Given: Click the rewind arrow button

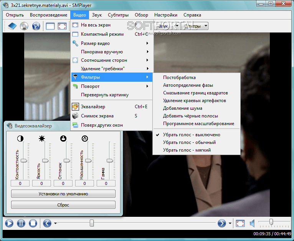Looking at the screenshot, I should click(x=47, y=223).
